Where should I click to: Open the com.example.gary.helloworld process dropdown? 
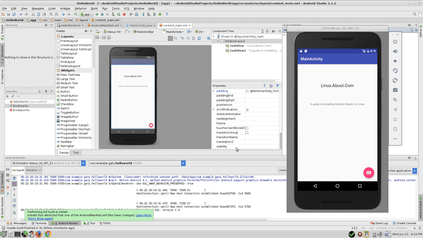pyautogui.click(x=183, y=163)
